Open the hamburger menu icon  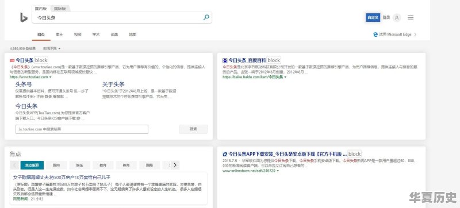click(x=411, y=18)
